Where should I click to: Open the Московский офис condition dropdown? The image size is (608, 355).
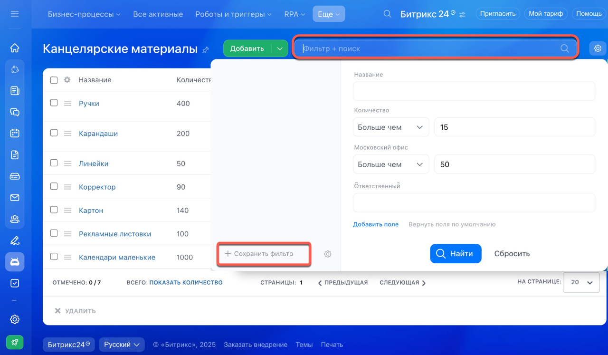tap(391, 164)
